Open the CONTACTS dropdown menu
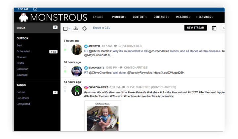 (x=161, y=17)
